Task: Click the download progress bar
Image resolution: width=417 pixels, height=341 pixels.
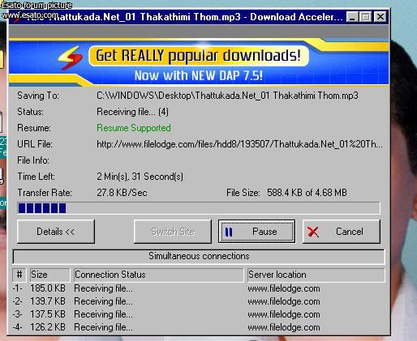Action: (199, 208)
